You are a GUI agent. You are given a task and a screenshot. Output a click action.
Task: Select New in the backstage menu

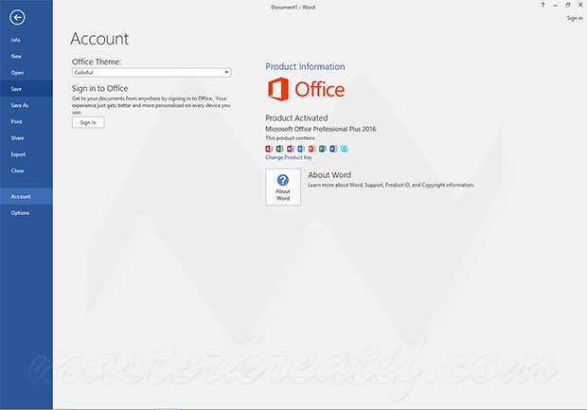point(27,56)
